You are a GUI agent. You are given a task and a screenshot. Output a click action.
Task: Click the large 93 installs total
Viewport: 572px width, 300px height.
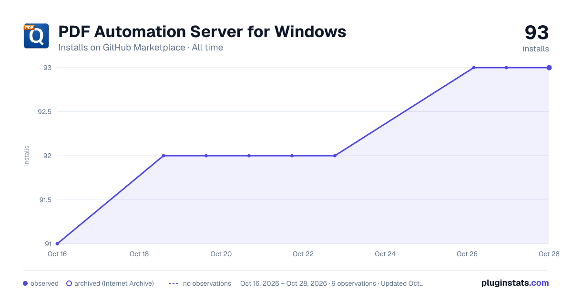pos(537,33)
